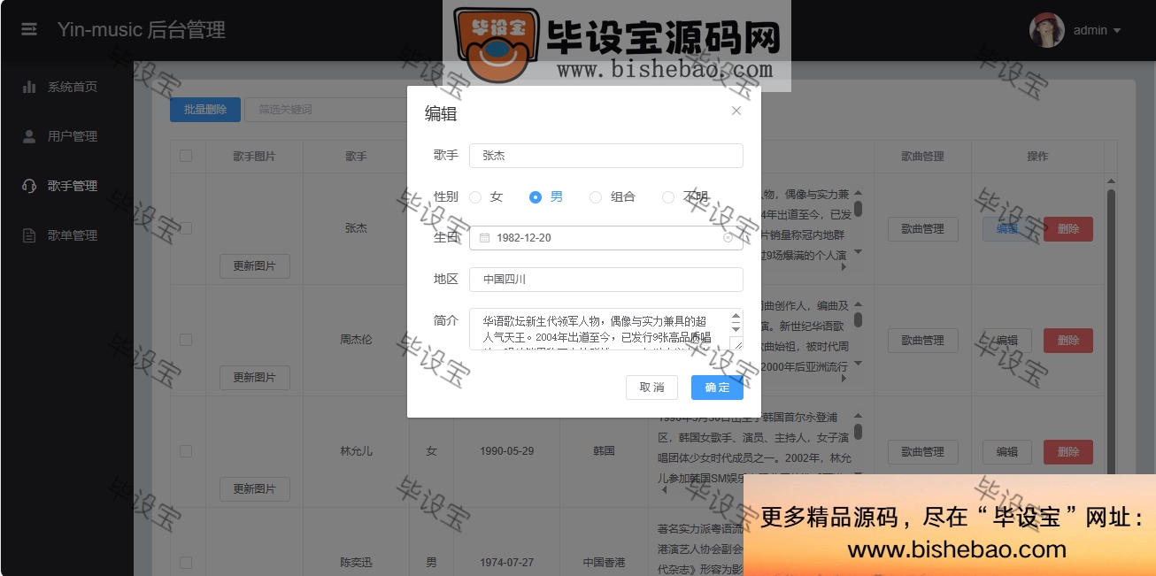Click the 用户管理 user icon

[x=29, y=136]
